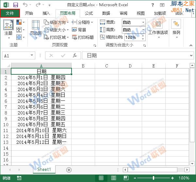Image resolution: width=196 pixels, height=182 pixels.
Task: Open the theme Colors dropdown
Action: pyautogui.click(x=20, y=23)
